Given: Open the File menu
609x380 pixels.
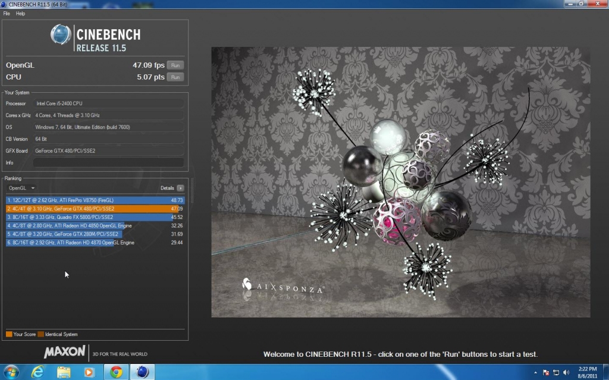Looking at the screenshot, I should click(x=7, y=13).
